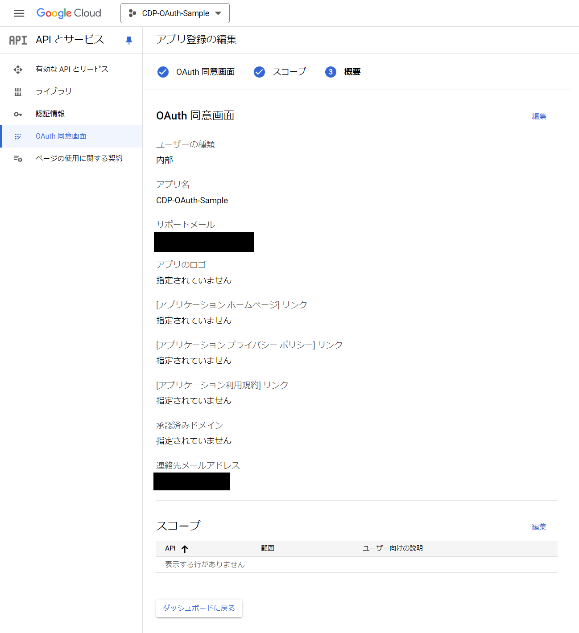Click the 内部 user type value
Screen dimensions: 579x633
[x=165, y=160]
